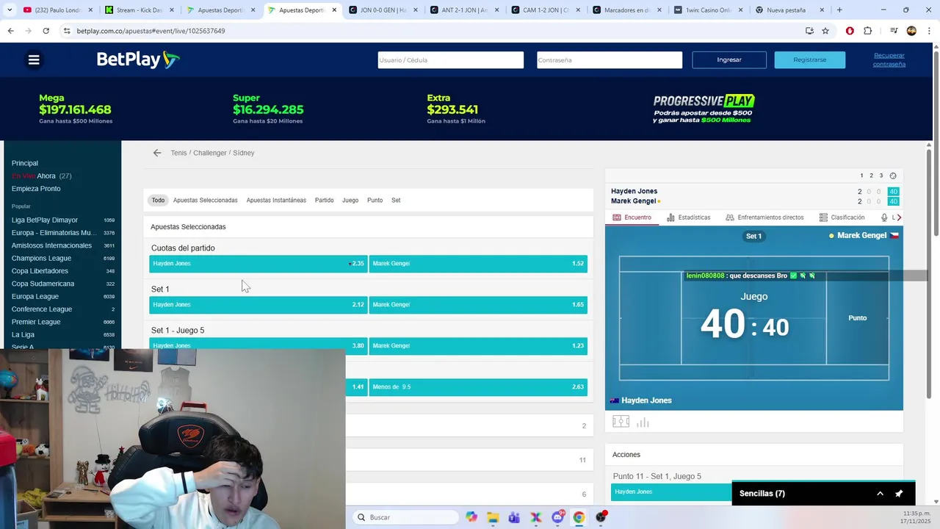The width and height of the screenshot is (940, 529).
Task: Bookmark this page with the star icon
Action: (825, 31)
